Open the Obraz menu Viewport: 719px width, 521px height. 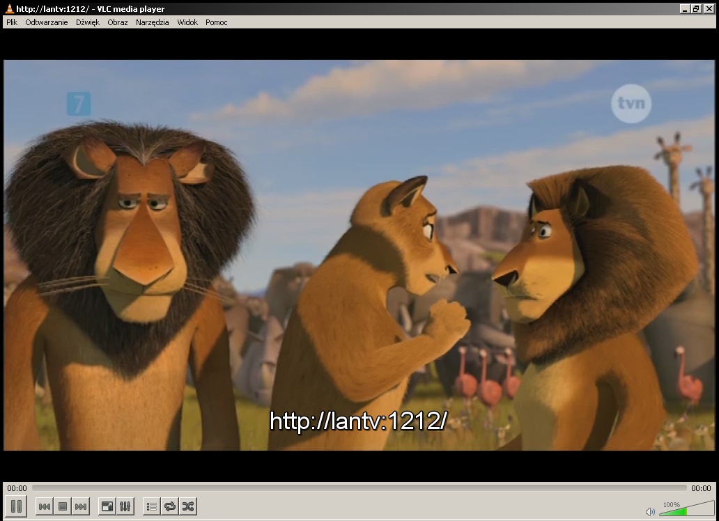pyautogui.click(x=117, y=22)
